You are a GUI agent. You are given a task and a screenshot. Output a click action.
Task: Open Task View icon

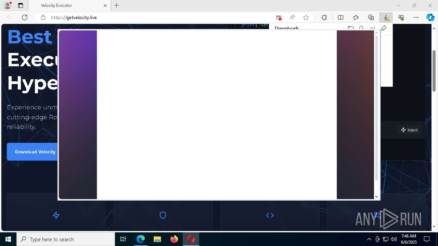coord(123,239)
